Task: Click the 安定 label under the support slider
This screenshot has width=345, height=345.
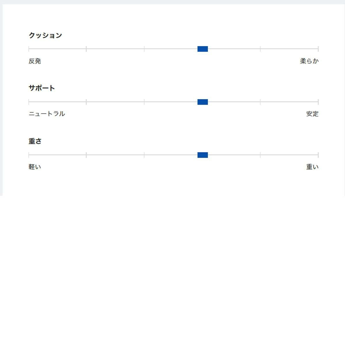Action: pyautogui.click(x=312, y=114)
